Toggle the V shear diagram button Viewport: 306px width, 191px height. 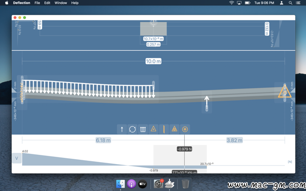[17, 158]
